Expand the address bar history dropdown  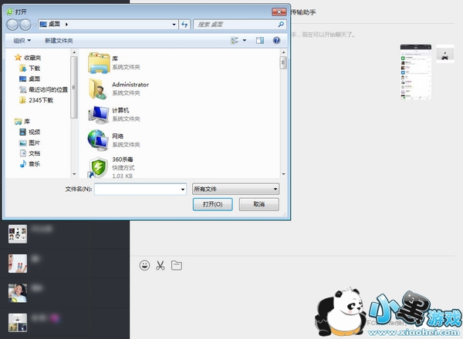tap(174, 25)
